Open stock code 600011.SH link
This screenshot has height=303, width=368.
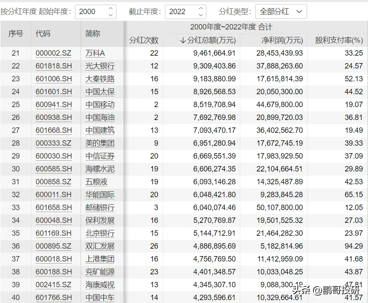[x=54, y=195]
